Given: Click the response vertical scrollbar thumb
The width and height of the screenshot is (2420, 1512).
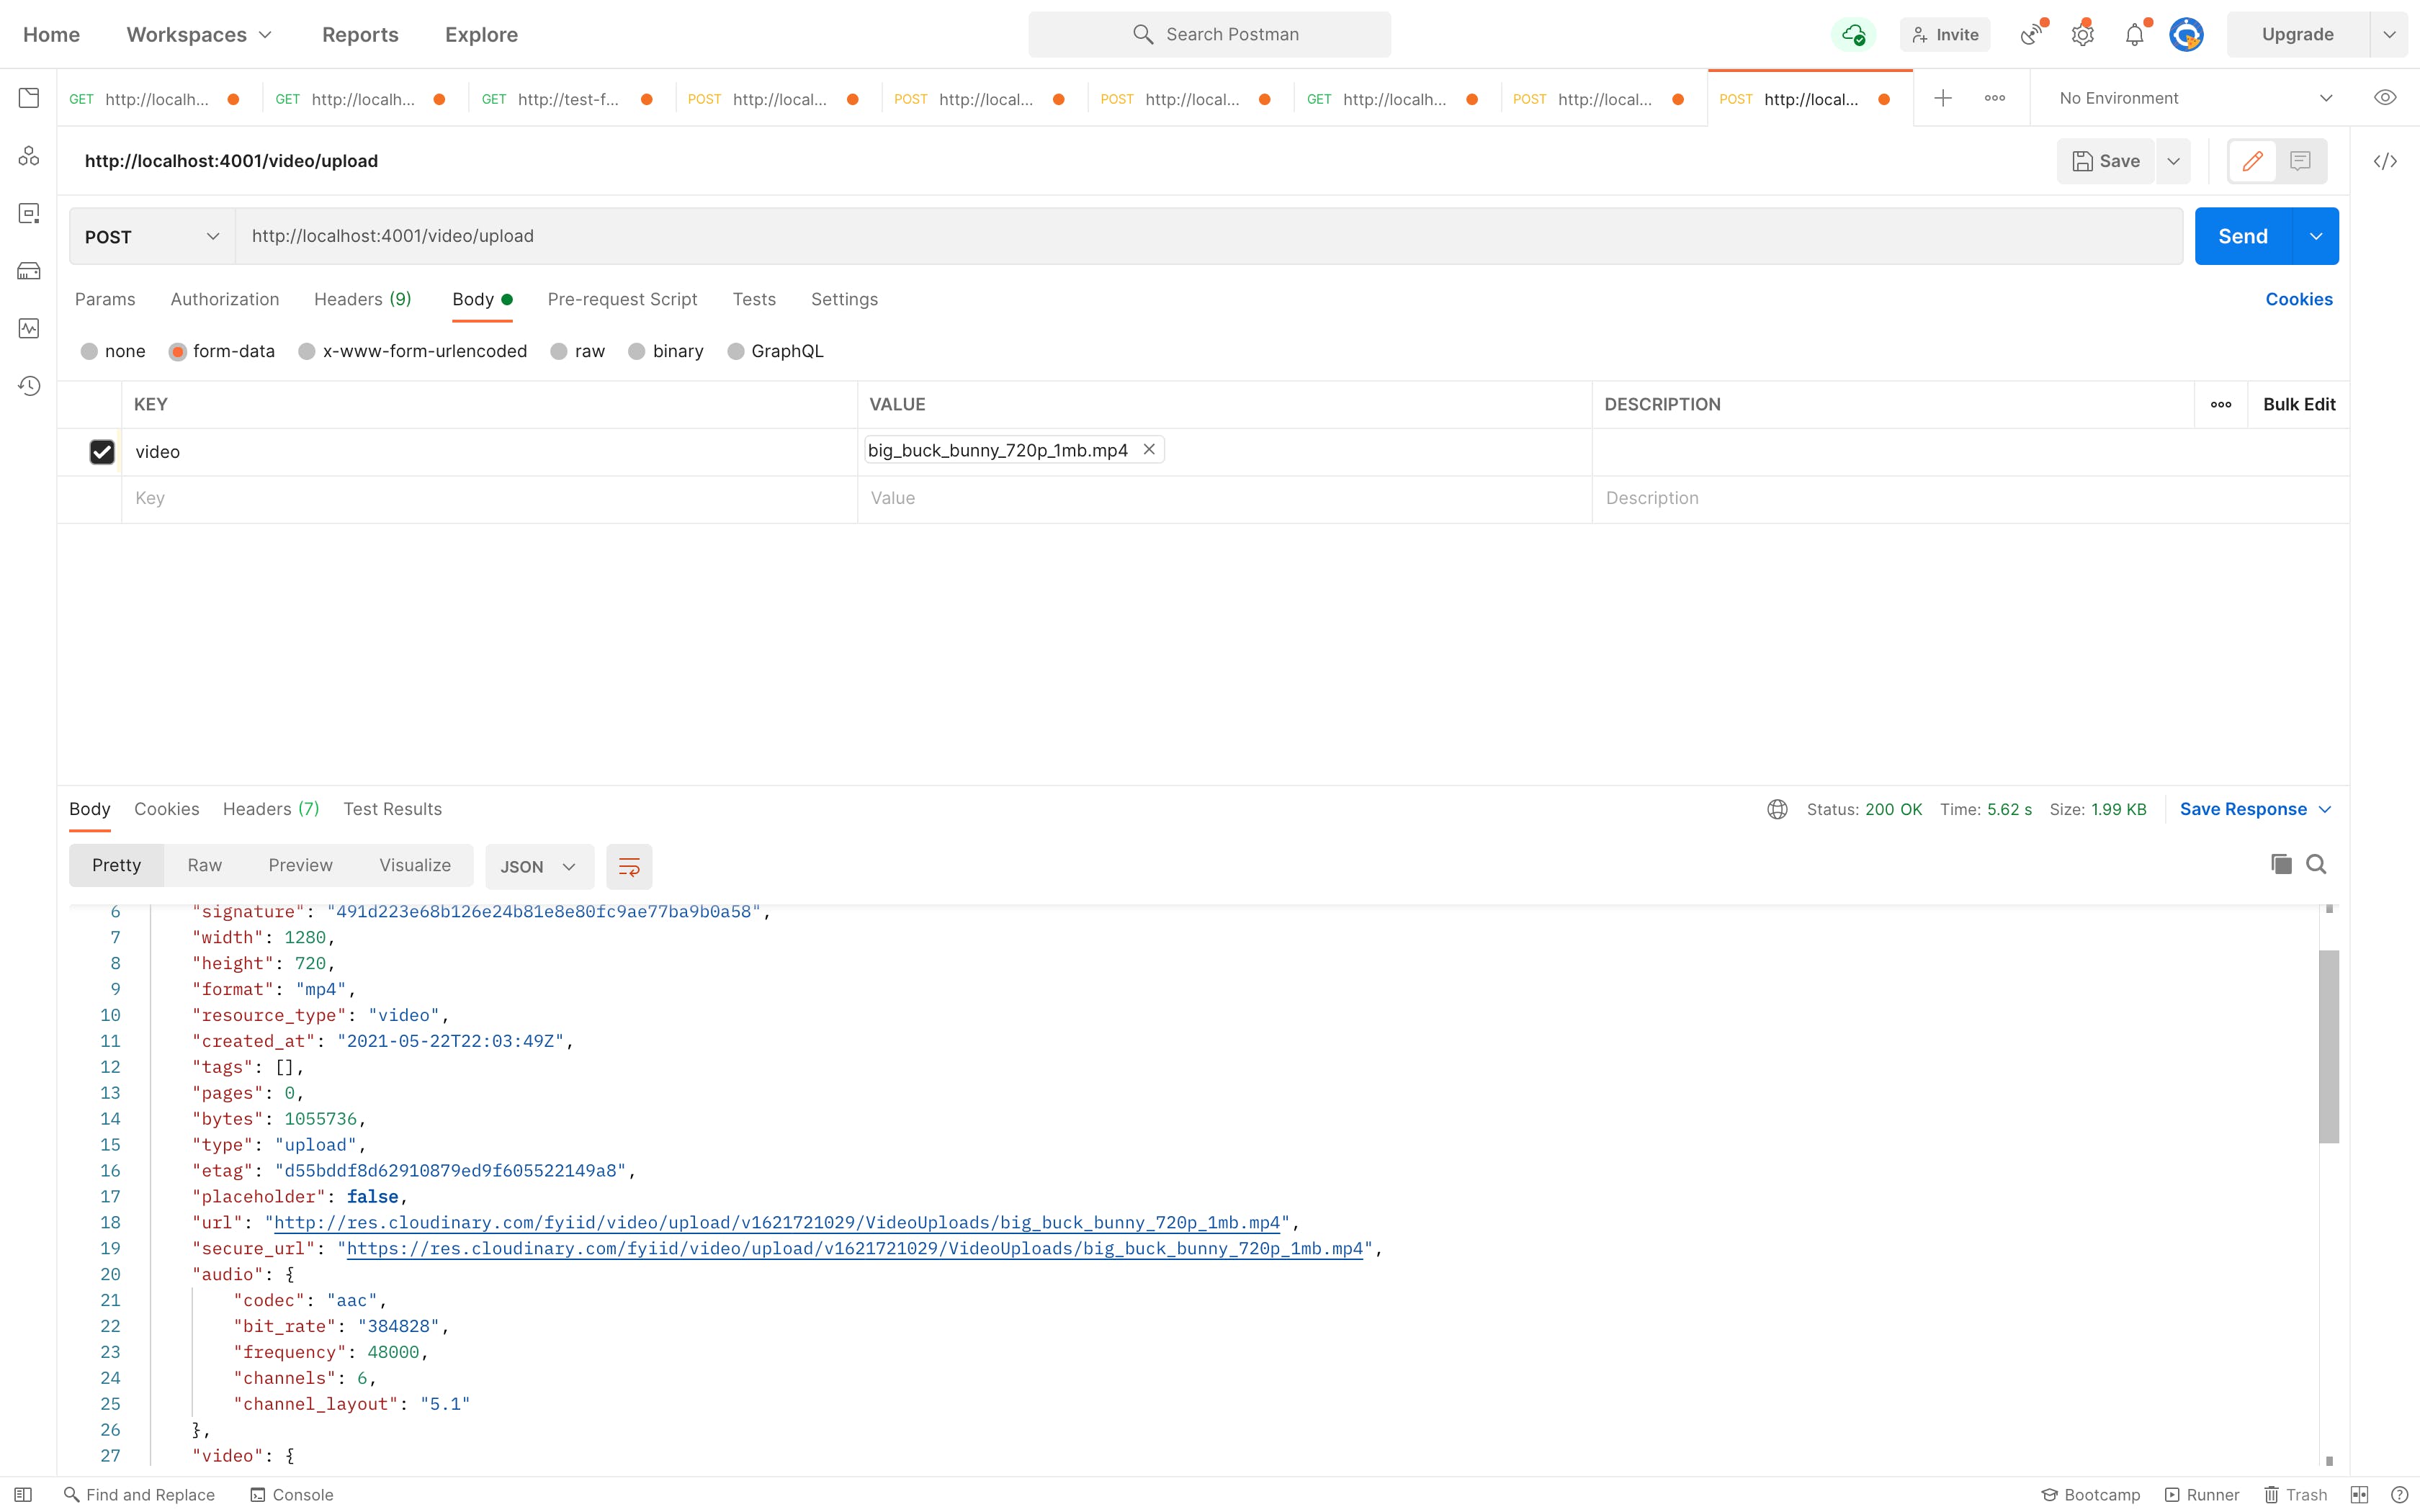Looking at the screenshot, I should coord(2329,1047).
